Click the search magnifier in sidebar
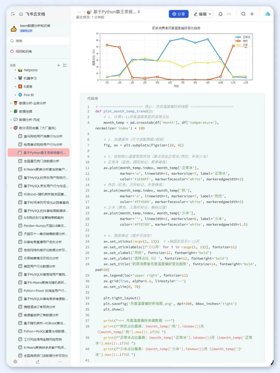This screenshot has height=373, width=280. tap(12, 41)
